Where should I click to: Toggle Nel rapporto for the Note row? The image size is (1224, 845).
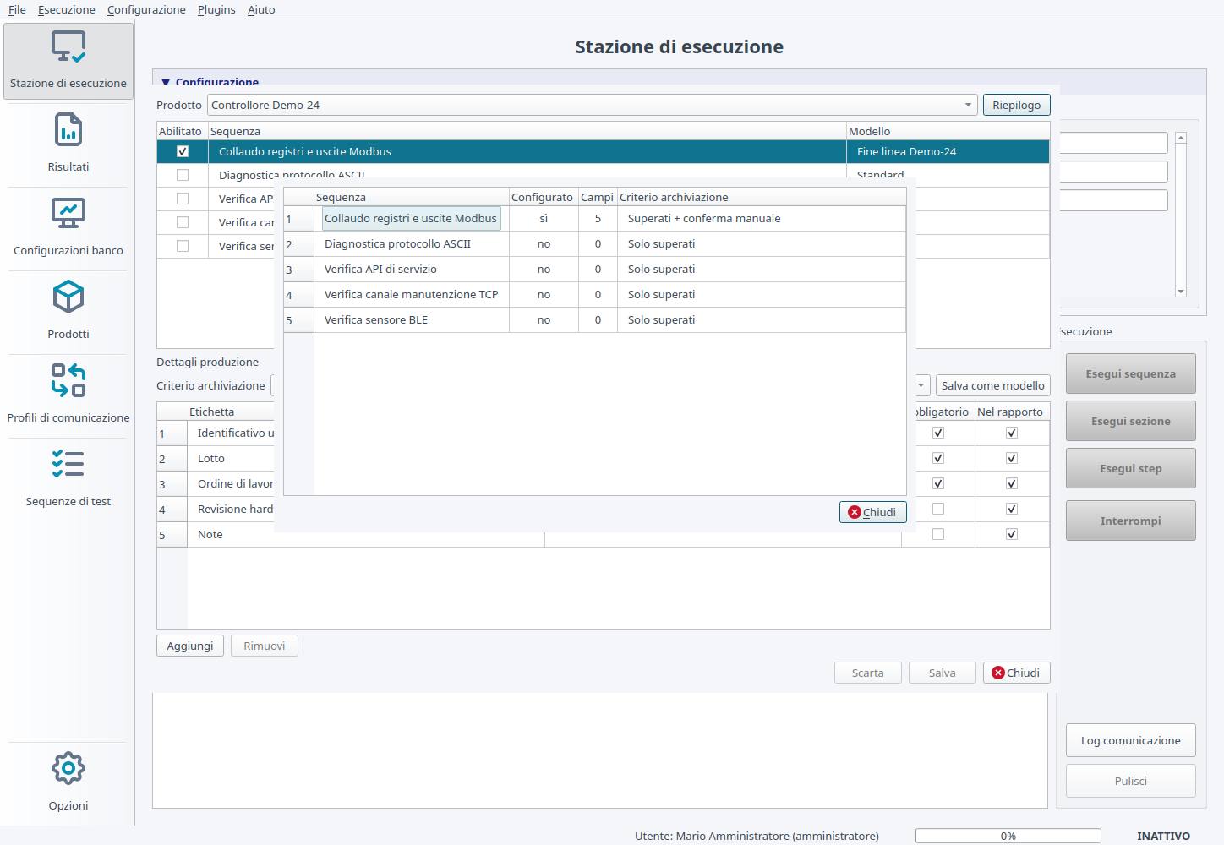click(1012, 534)
